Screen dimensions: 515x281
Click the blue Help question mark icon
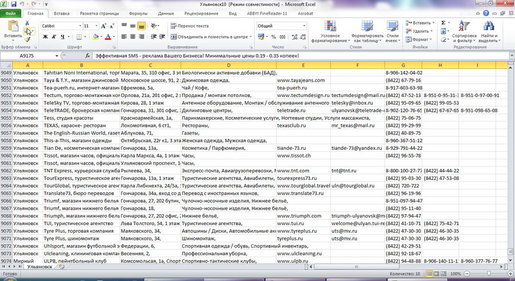(486, 14)
